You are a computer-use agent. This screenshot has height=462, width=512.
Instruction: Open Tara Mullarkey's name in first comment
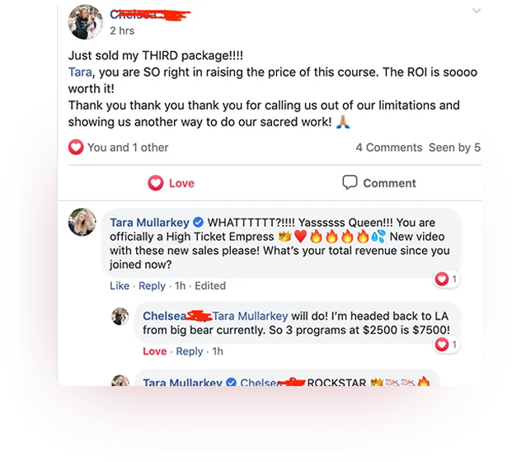149,223
